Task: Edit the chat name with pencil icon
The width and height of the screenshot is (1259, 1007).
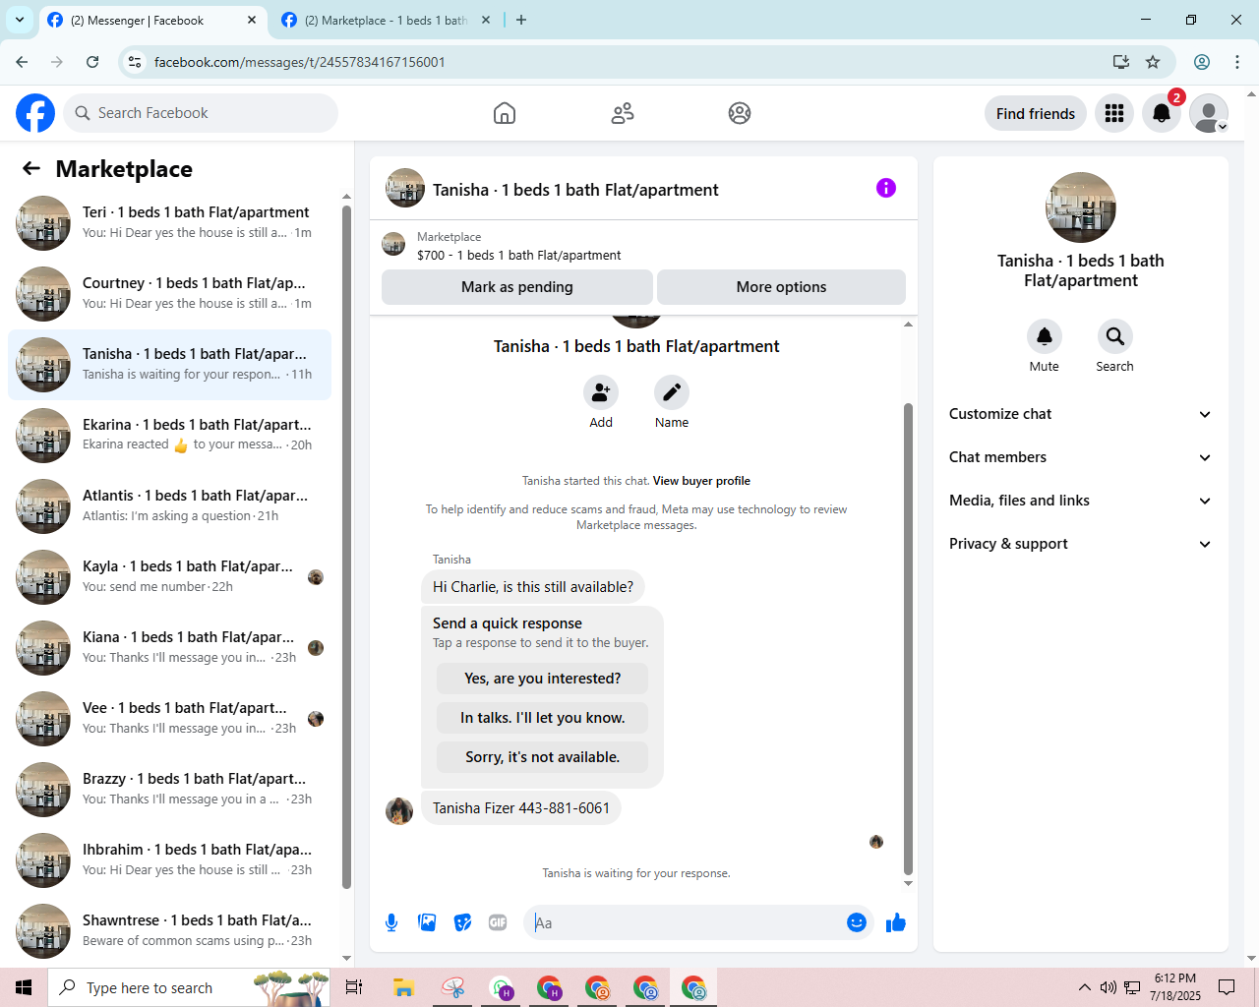Action: point(672,392)
